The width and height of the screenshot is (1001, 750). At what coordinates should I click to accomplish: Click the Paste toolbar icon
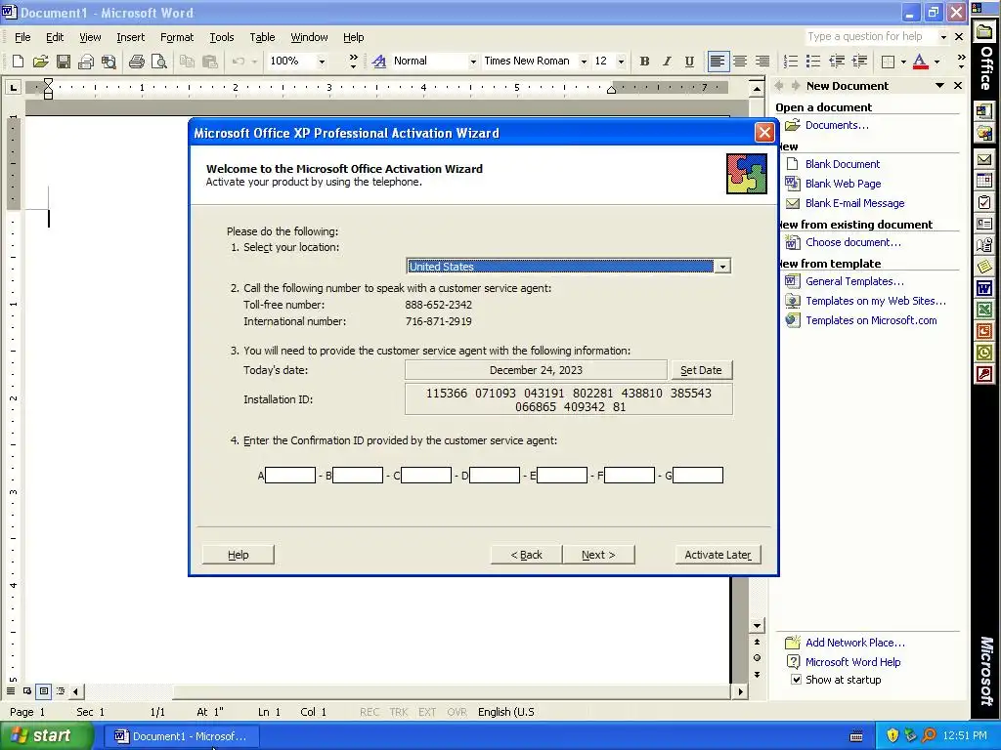coord(209,62)
